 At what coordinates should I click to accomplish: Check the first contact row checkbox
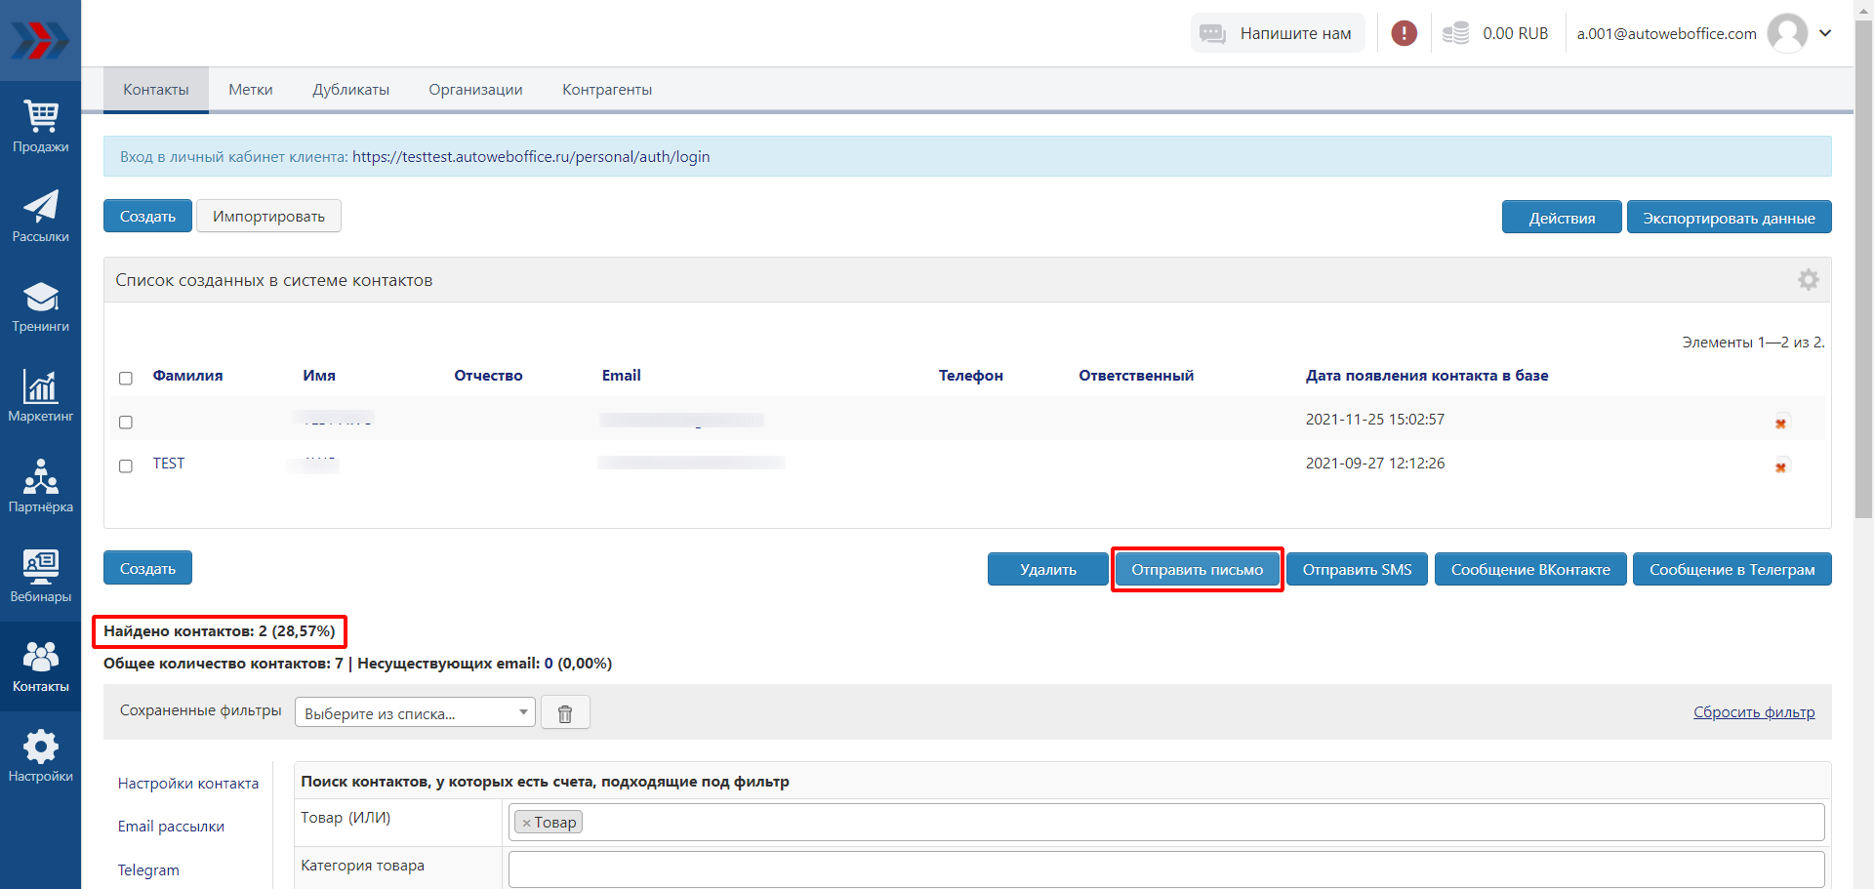[126, 423]
